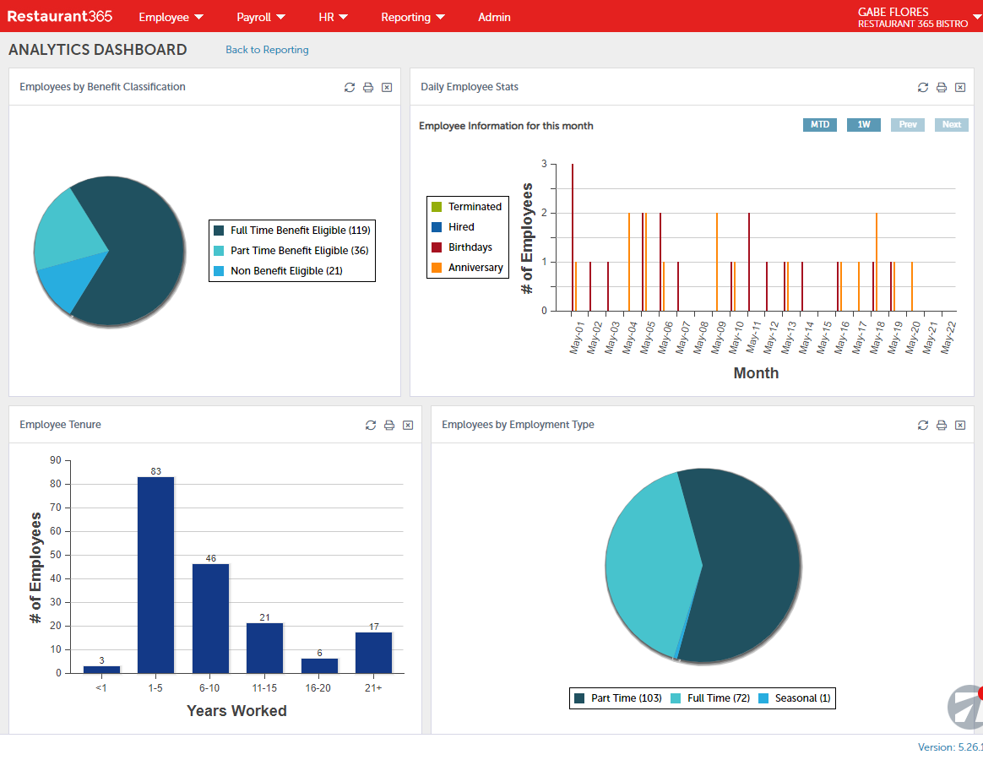Click the Employees by Benefit Classification title
This screenshot has height=760, width=983.
102,86
